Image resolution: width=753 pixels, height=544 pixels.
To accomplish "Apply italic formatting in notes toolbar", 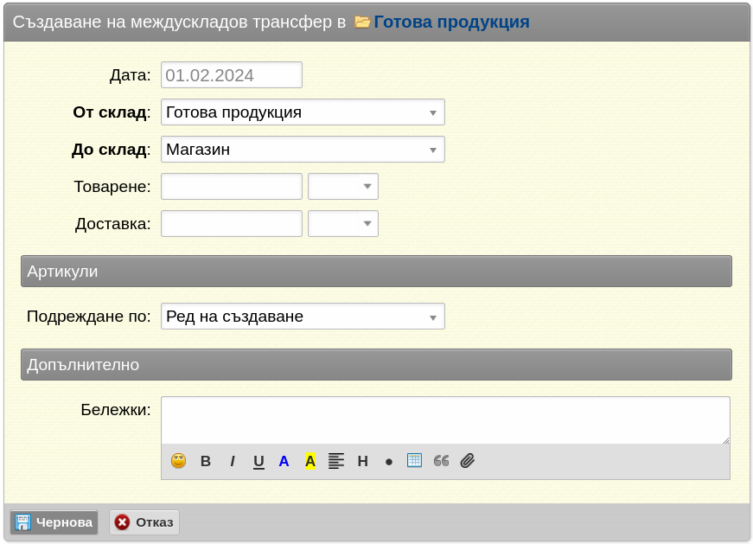I will 233,461.
